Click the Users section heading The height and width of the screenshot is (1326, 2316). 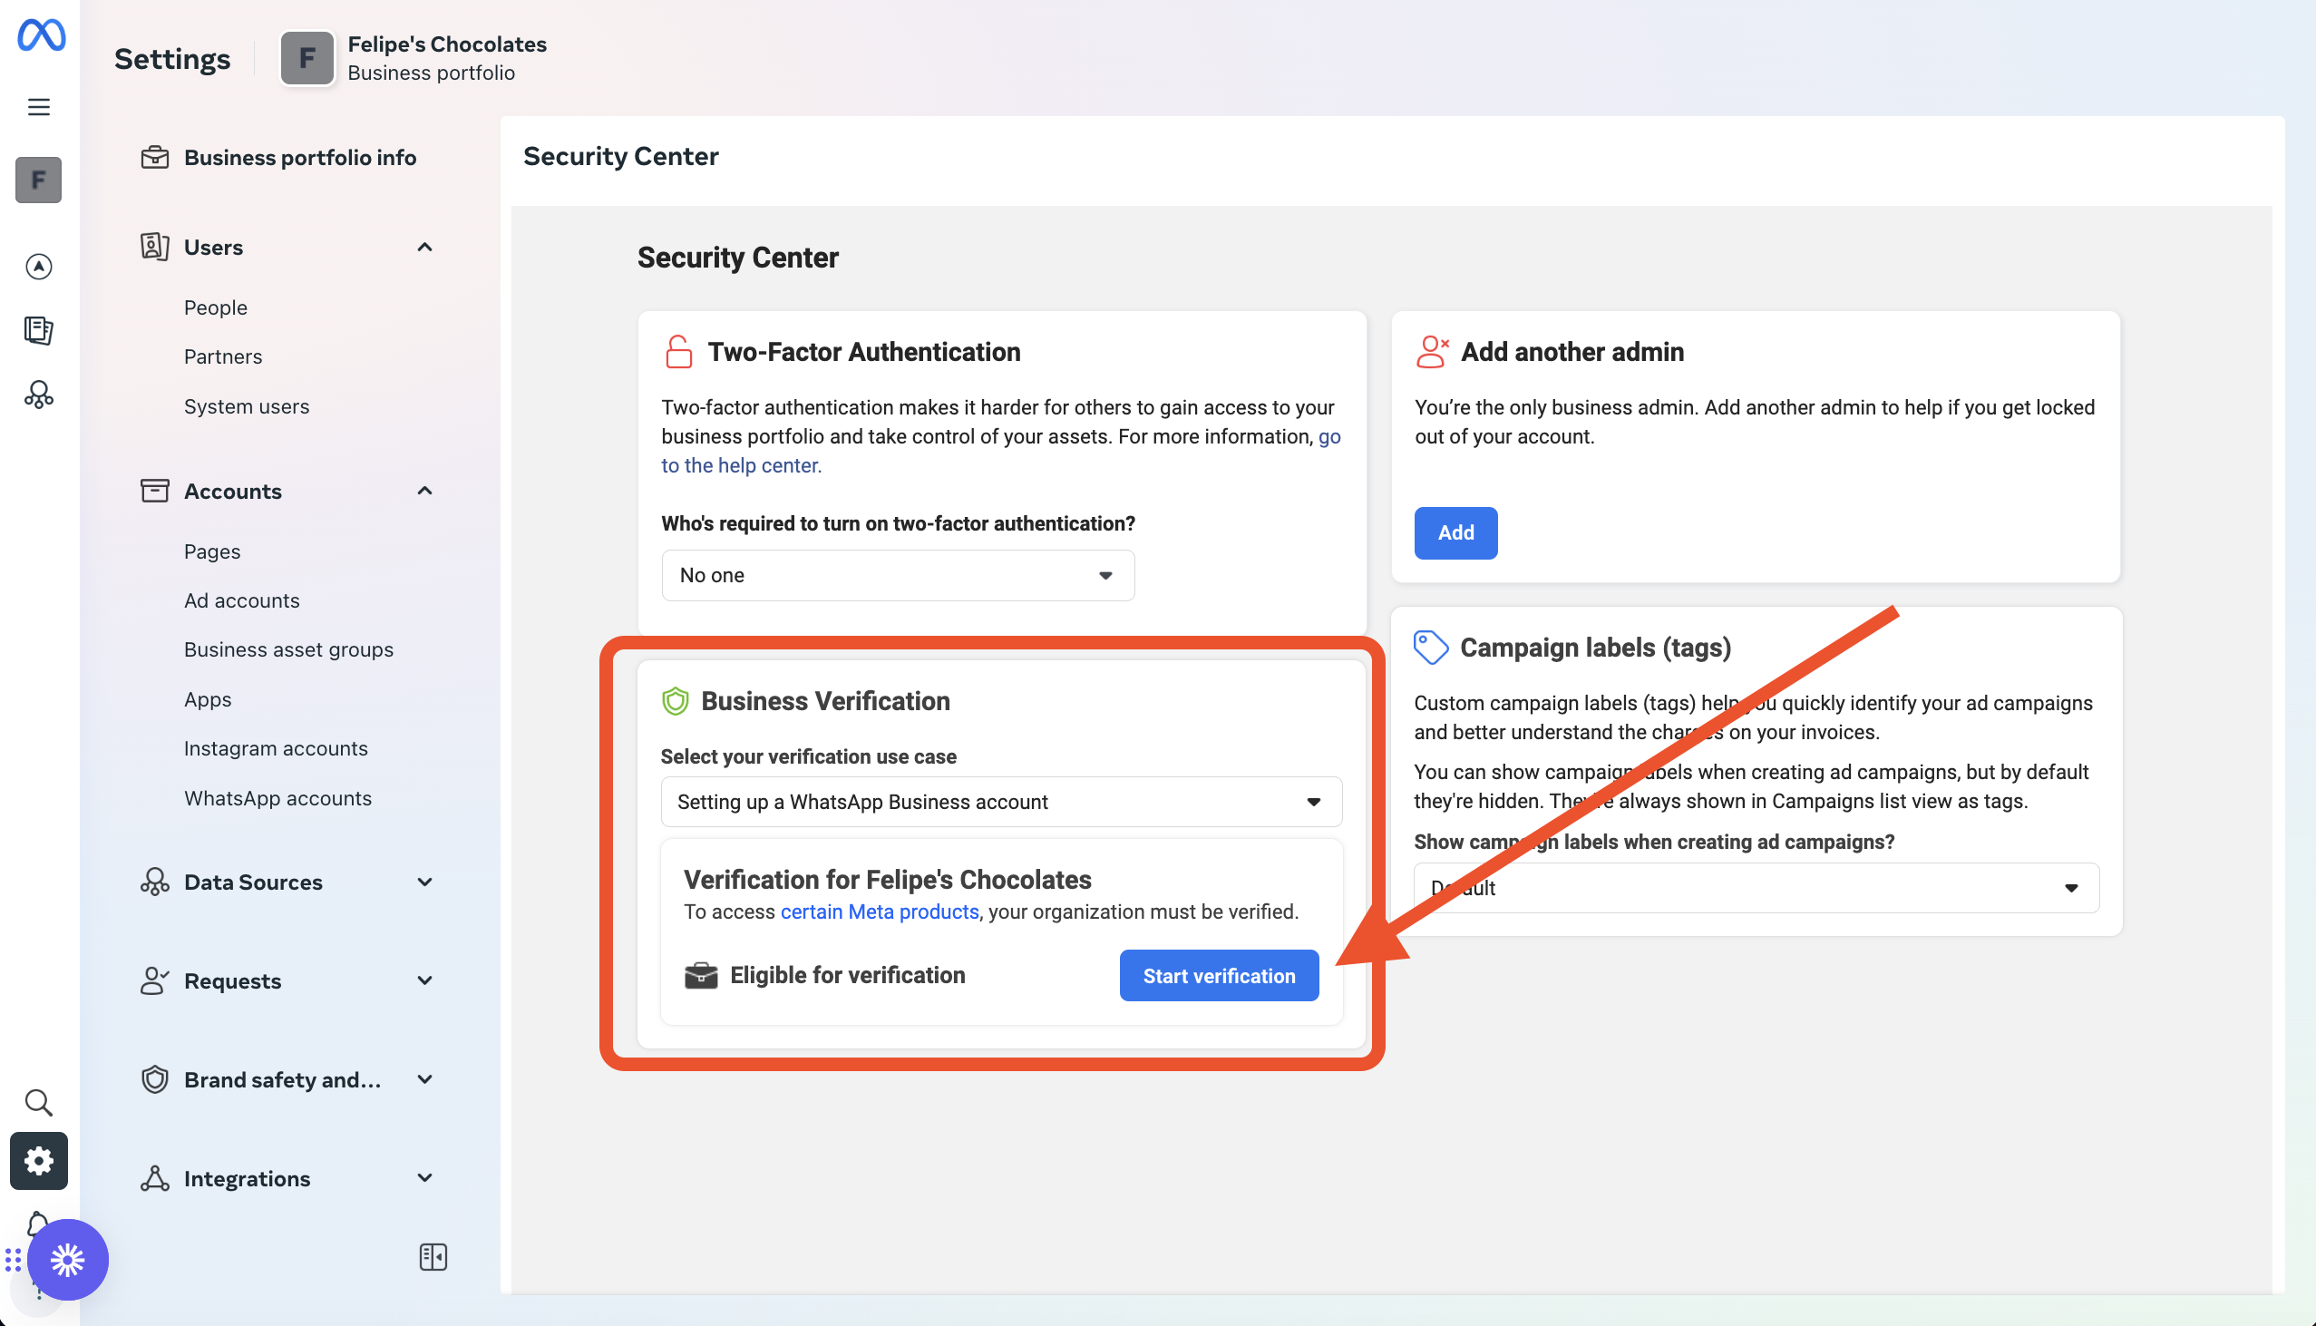pyautogui.click(x=213, y=247)
